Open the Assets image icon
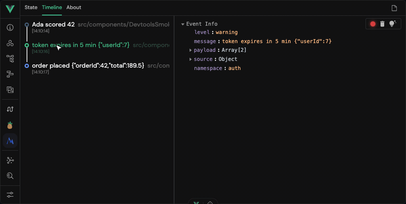This screenshot has width=406, height=204. 10,90
